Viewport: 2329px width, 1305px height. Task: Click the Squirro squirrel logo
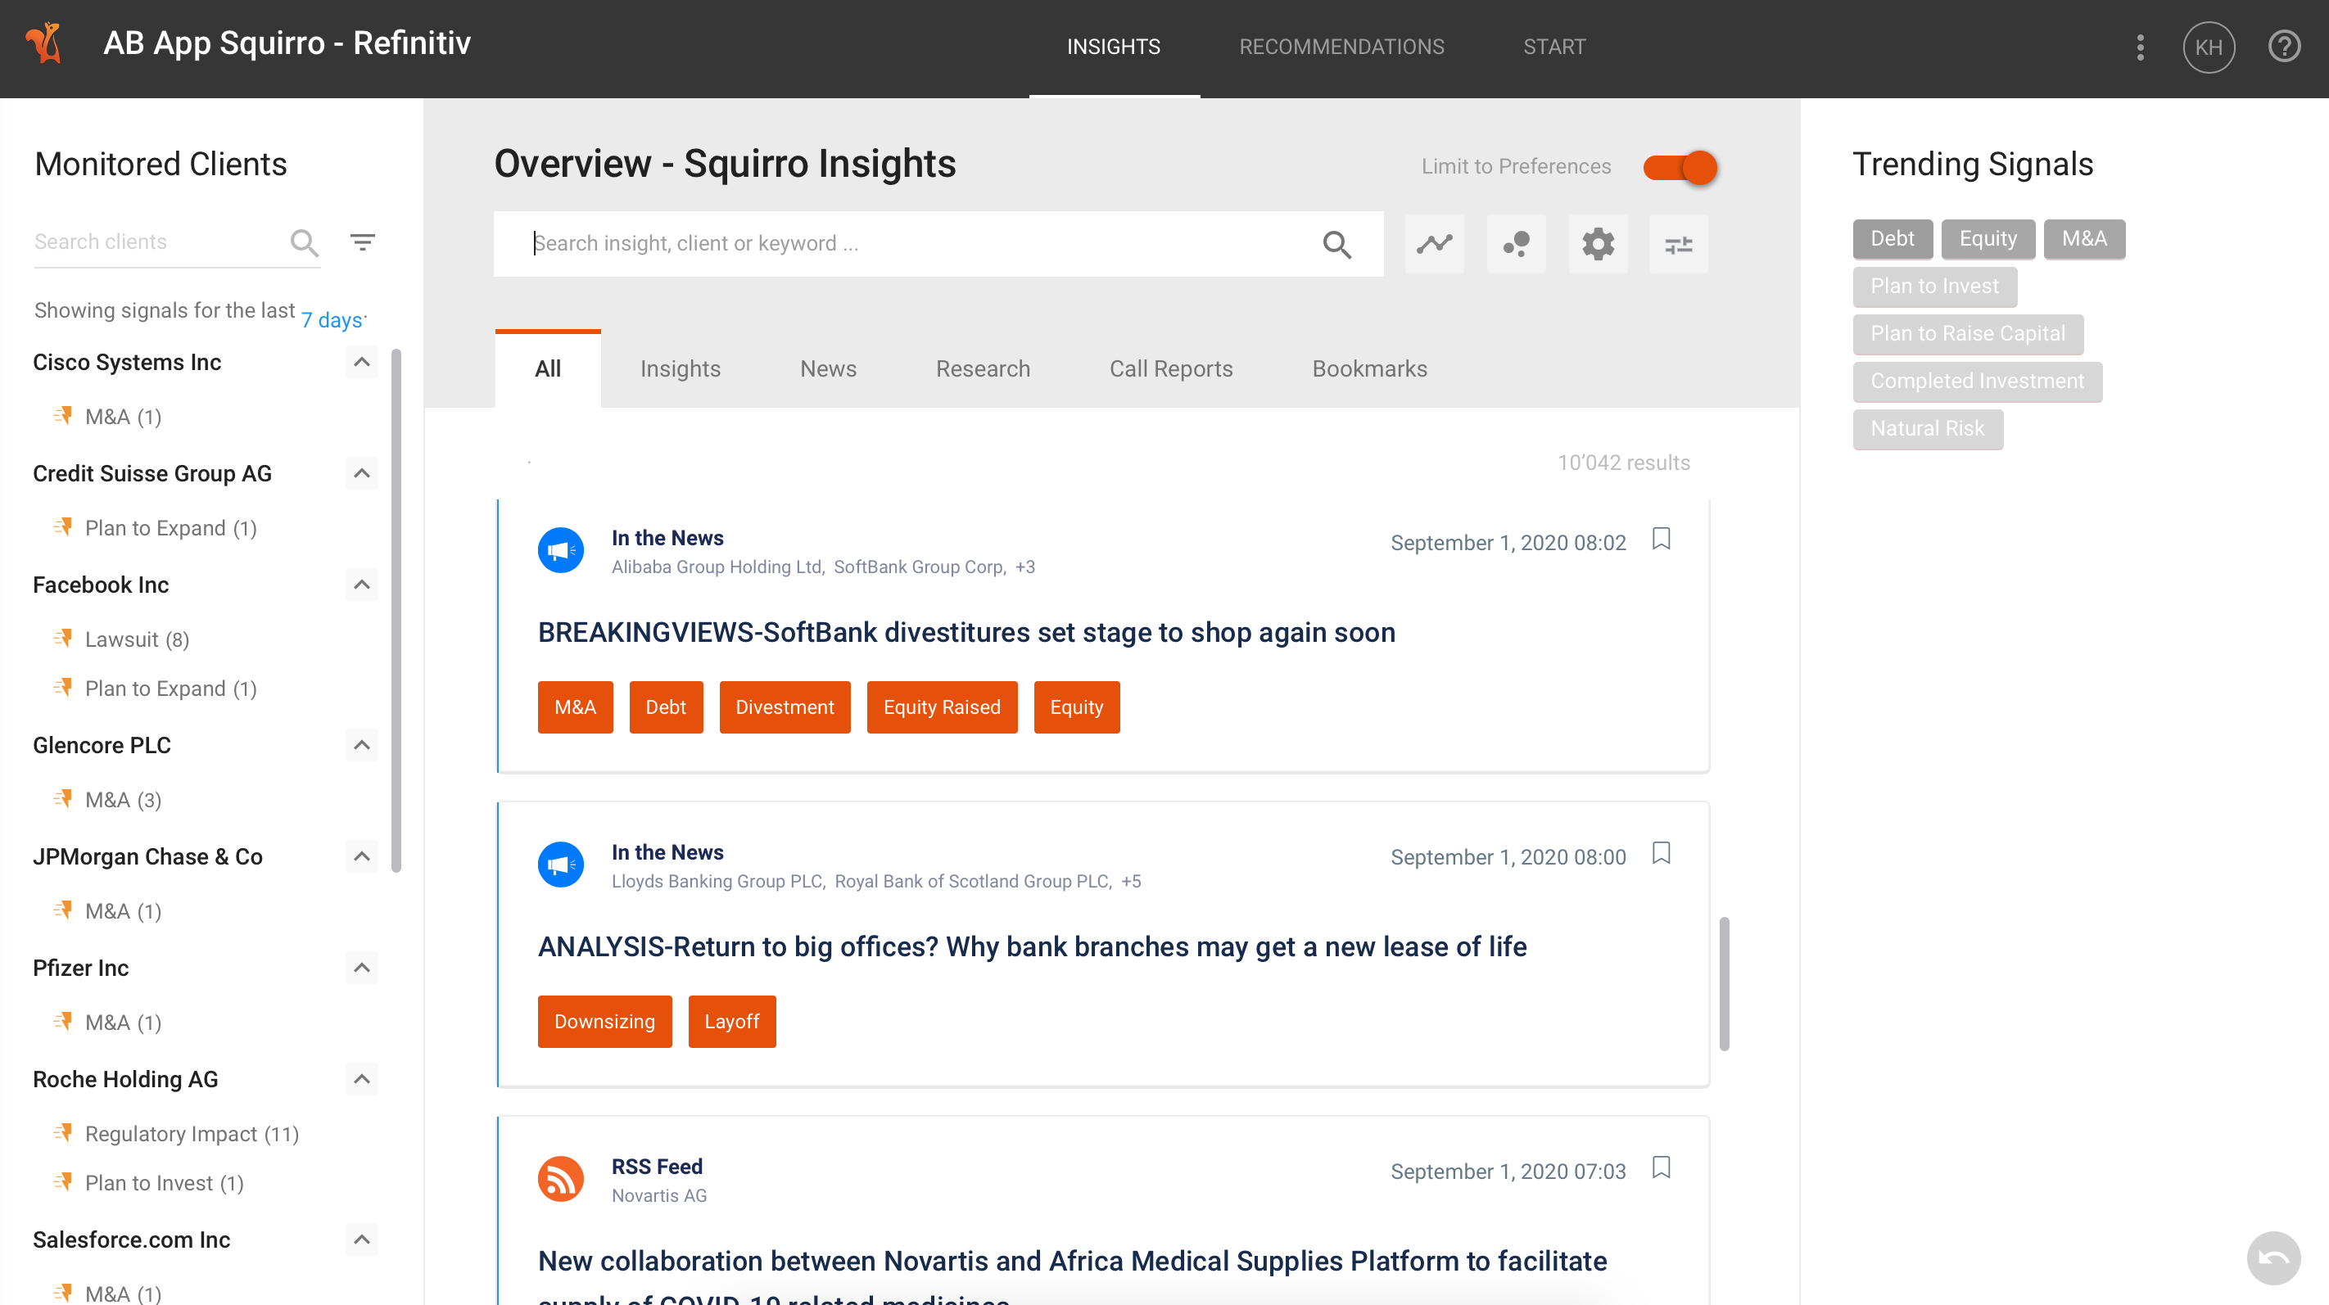[43, 43]
